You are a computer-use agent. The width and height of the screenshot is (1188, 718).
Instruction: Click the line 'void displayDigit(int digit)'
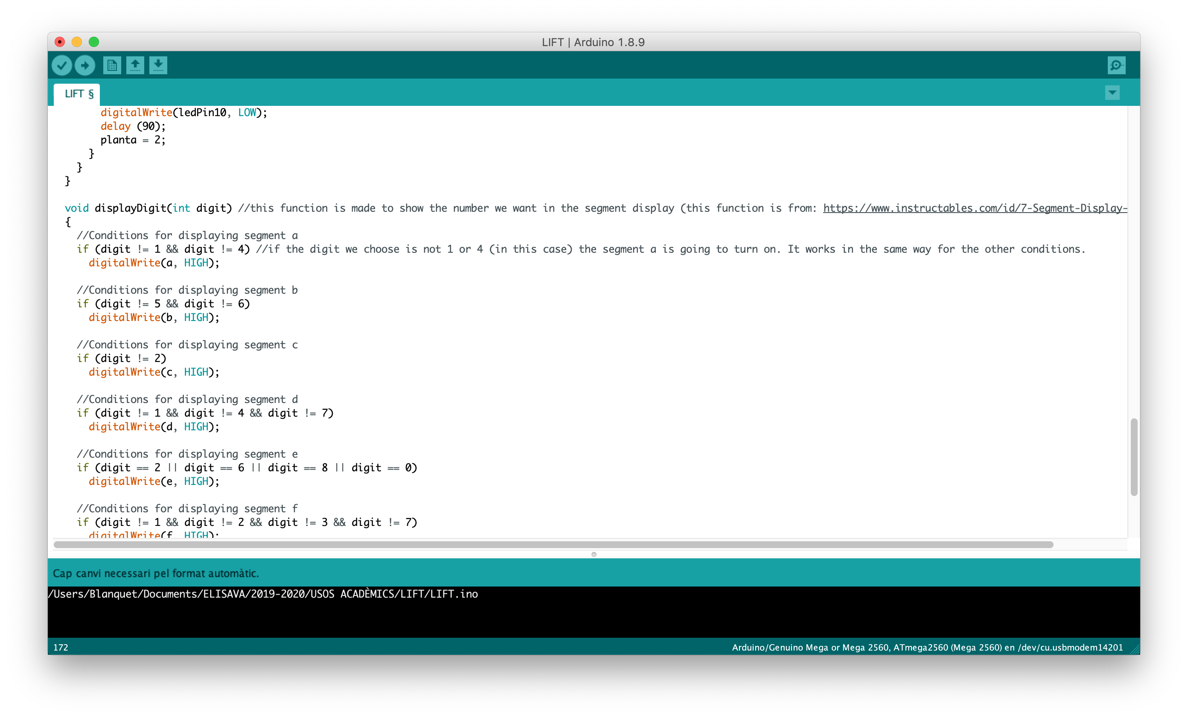tap(148, 208)
